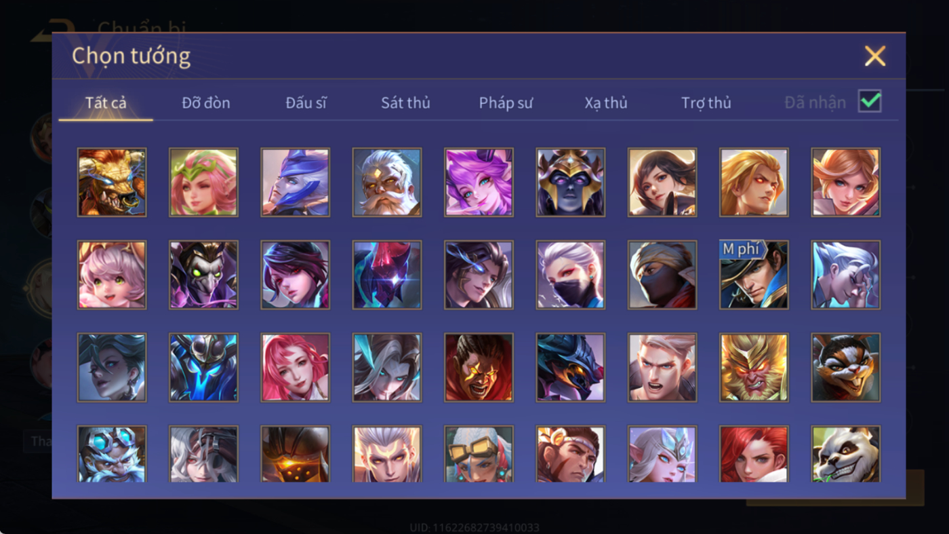
Task: Toggle the "Đã nhận" checkbox
Action: click(x=870, y=101)
